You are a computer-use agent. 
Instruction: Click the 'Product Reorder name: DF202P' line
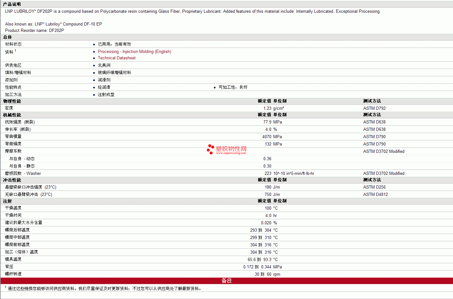(x=34, y=31)
